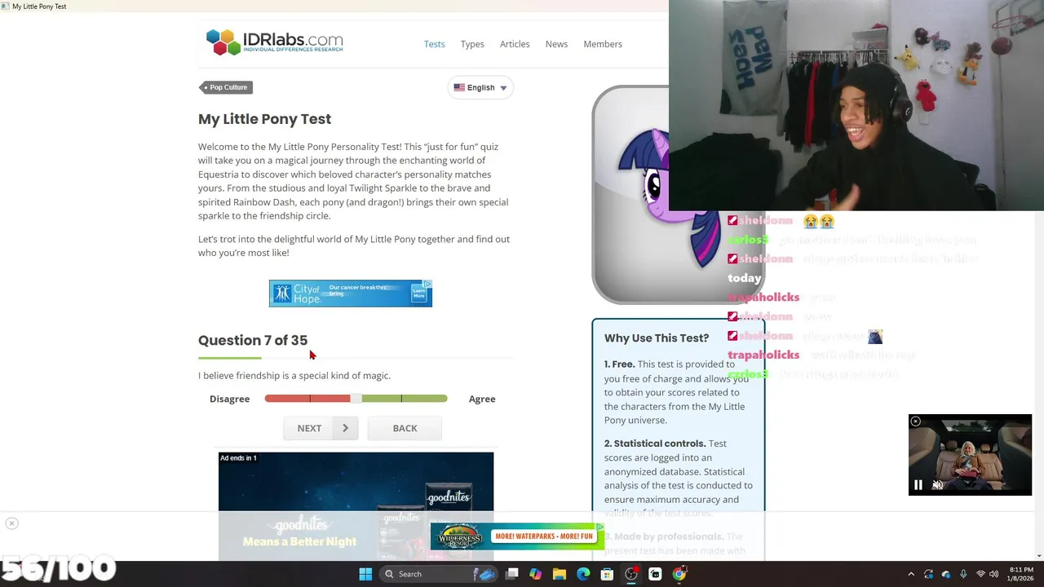Click the slider handle at center

tap(356, 399)
